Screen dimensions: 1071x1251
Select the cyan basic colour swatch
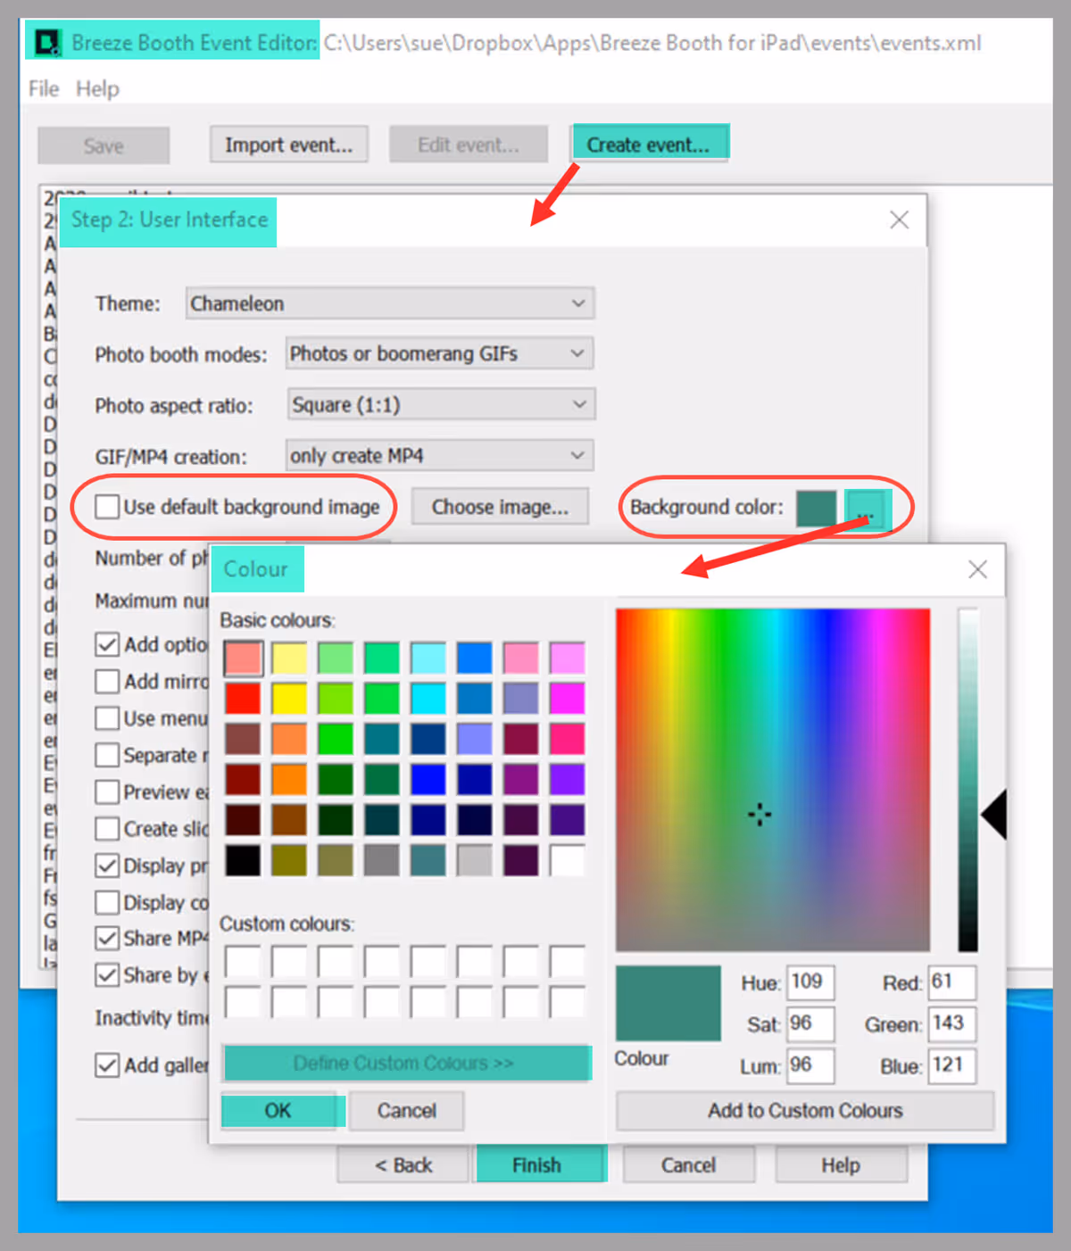tap(428, 699)
